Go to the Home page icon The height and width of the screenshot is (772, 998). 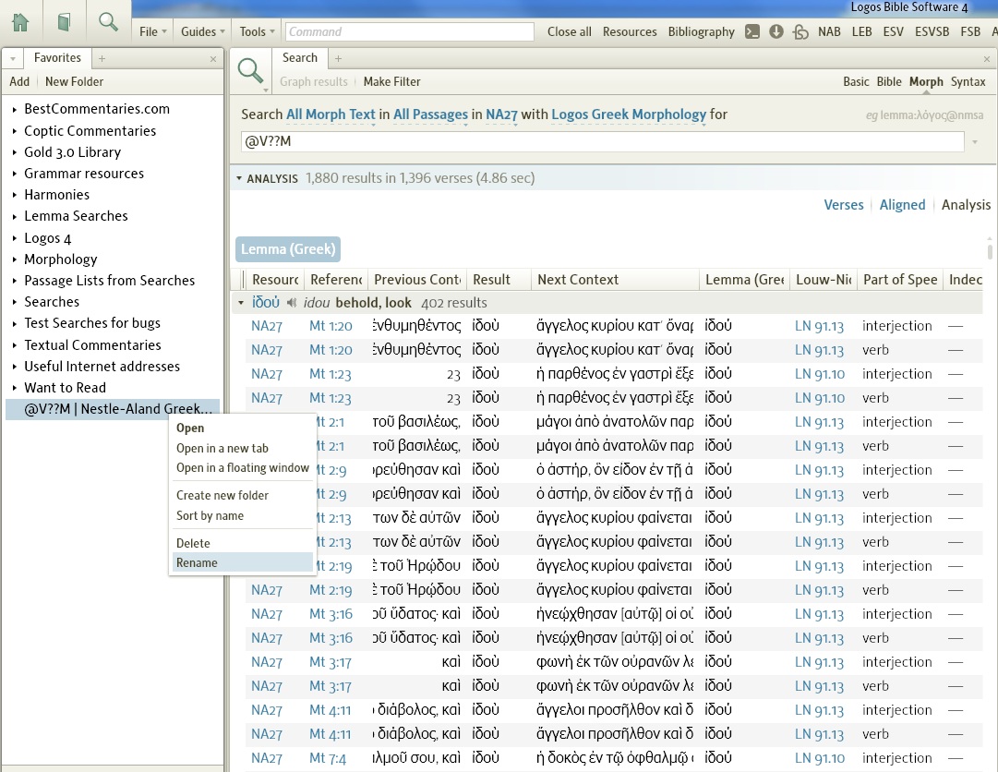(x=20, y=22)
